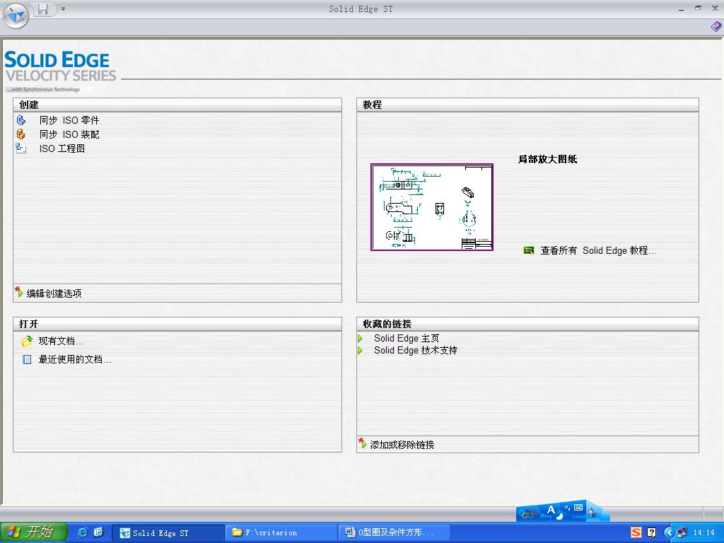Open the Solid Edge 主页 link
Screen dimensions: 724x543
point(407,339)
